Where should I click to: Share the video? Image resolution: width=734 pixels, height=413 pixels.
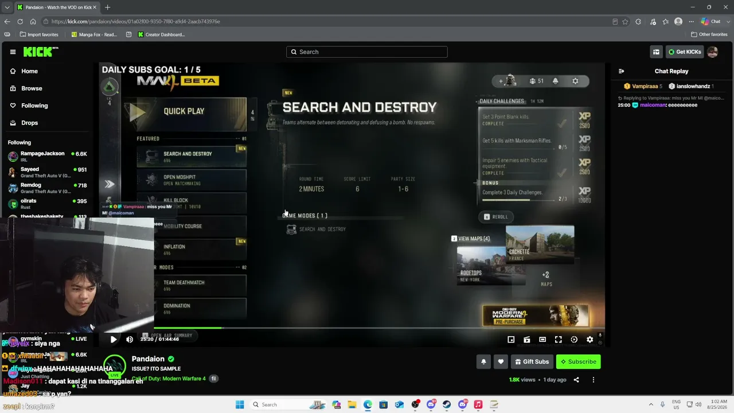[x=576, y=380]
